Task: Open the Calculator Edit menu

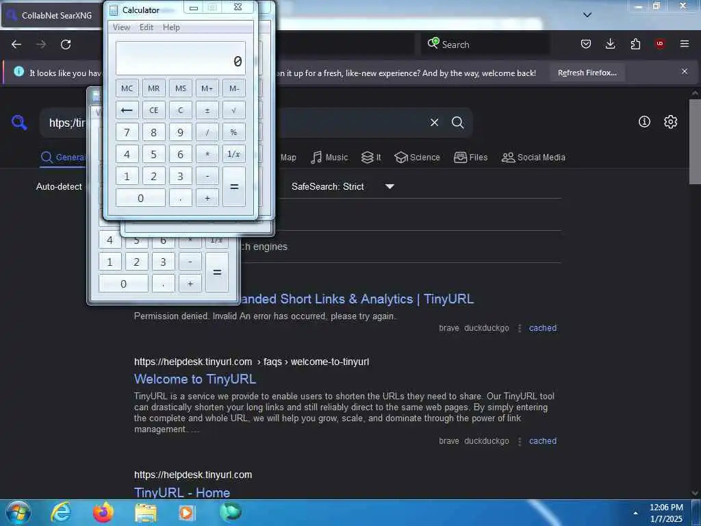Action: click(146, 27)
